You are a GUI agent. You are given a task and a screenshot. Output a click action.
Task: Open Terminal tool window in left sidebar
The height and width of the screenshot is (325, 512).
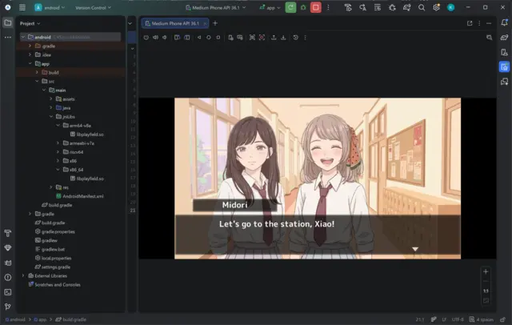tap(8, 292)
